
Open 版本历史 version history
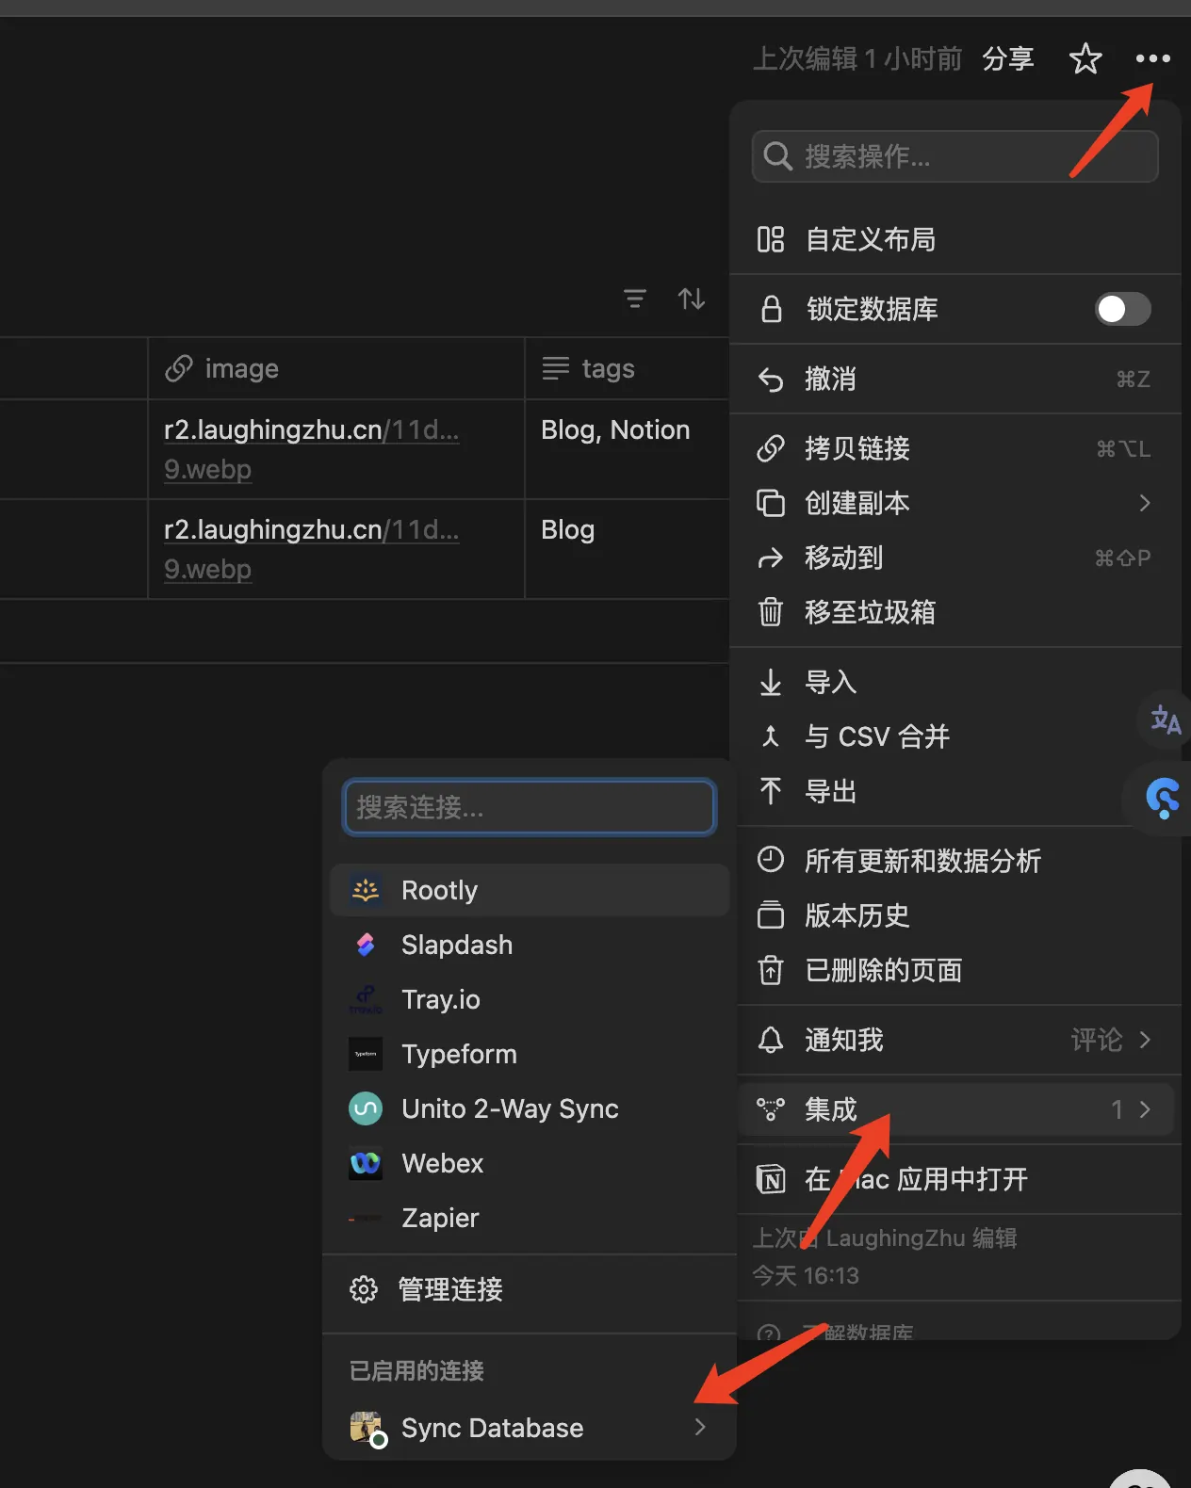coord(954,915)
